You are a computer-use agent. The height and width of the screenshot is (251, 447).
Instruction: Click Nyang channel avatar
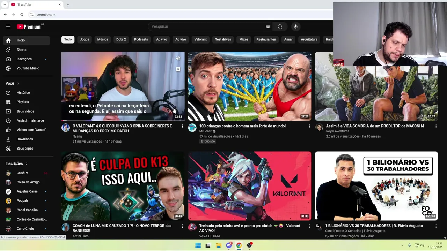[66, 128]
